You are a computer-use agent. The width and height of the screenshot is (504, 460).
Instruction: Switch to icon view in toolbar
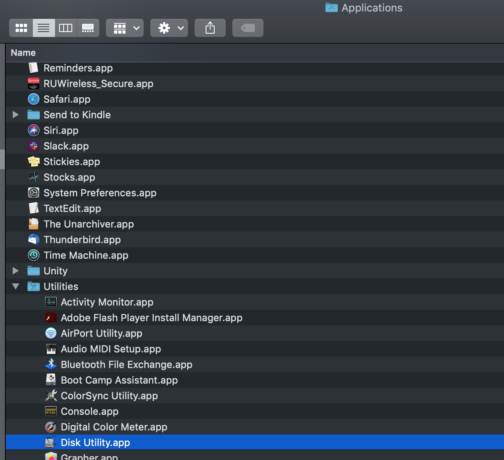[x=21, y=28]
